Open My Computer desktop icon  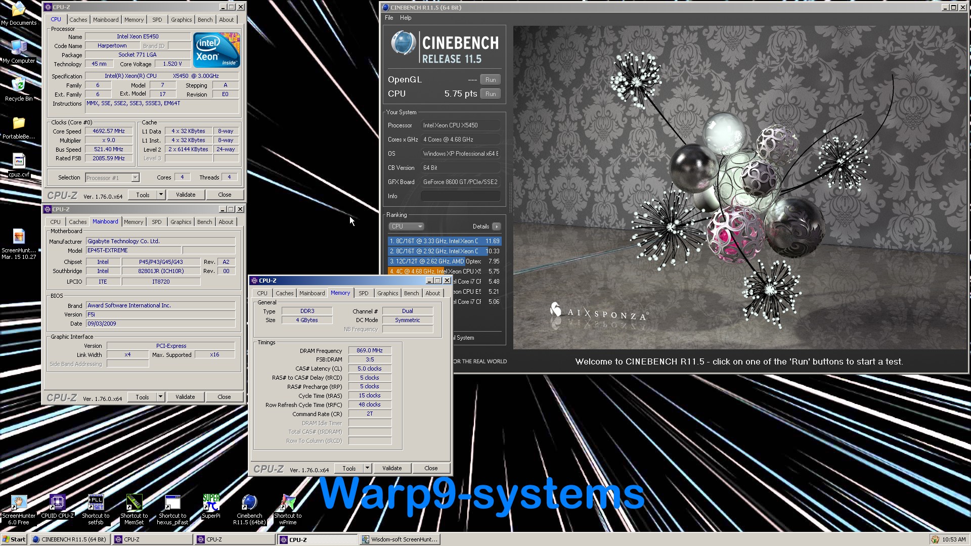pos(19,52)
